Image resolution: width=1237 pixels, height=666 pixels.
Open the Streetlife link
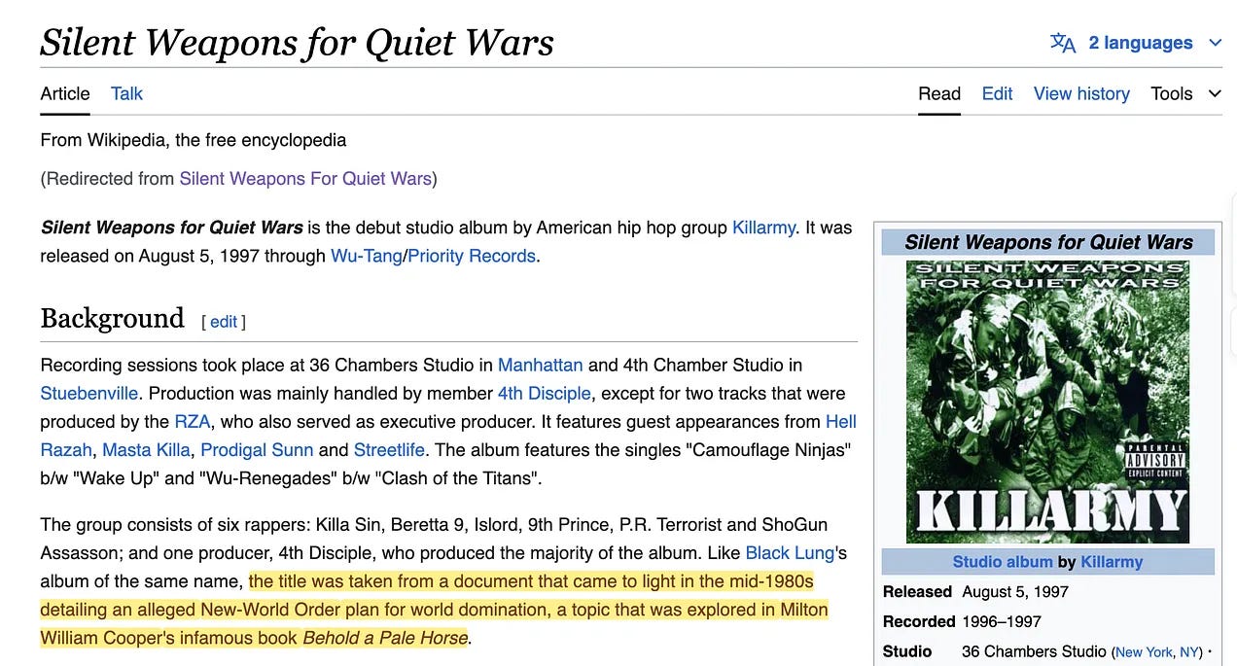click(389, 449)
